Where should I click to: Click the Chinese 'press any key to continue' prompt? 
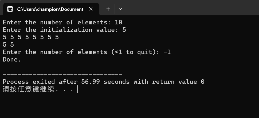[38, 89]
